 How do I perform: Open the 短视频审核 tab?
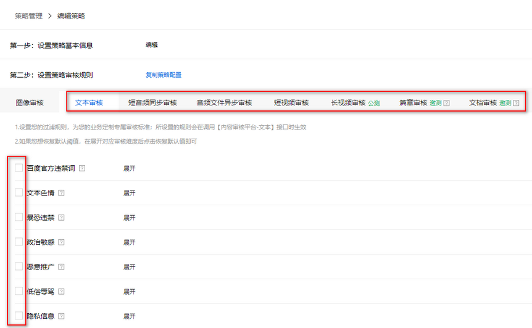[x=291, y=103]
